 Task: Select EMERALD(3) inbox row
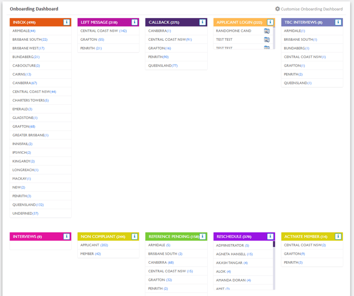pos(22,109)
